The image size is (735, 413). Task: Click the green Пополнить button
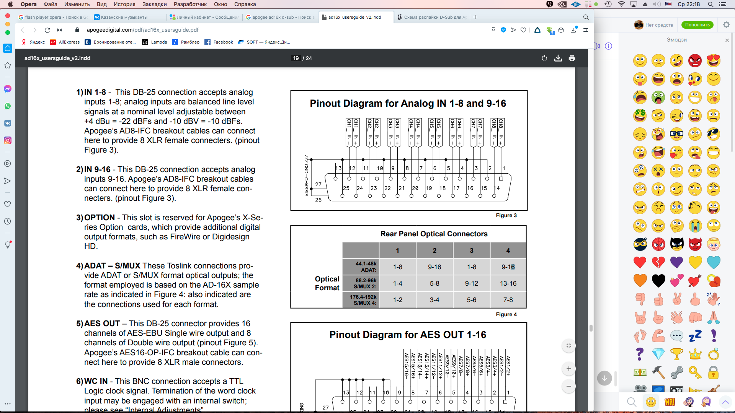click(x=697, y=25)
